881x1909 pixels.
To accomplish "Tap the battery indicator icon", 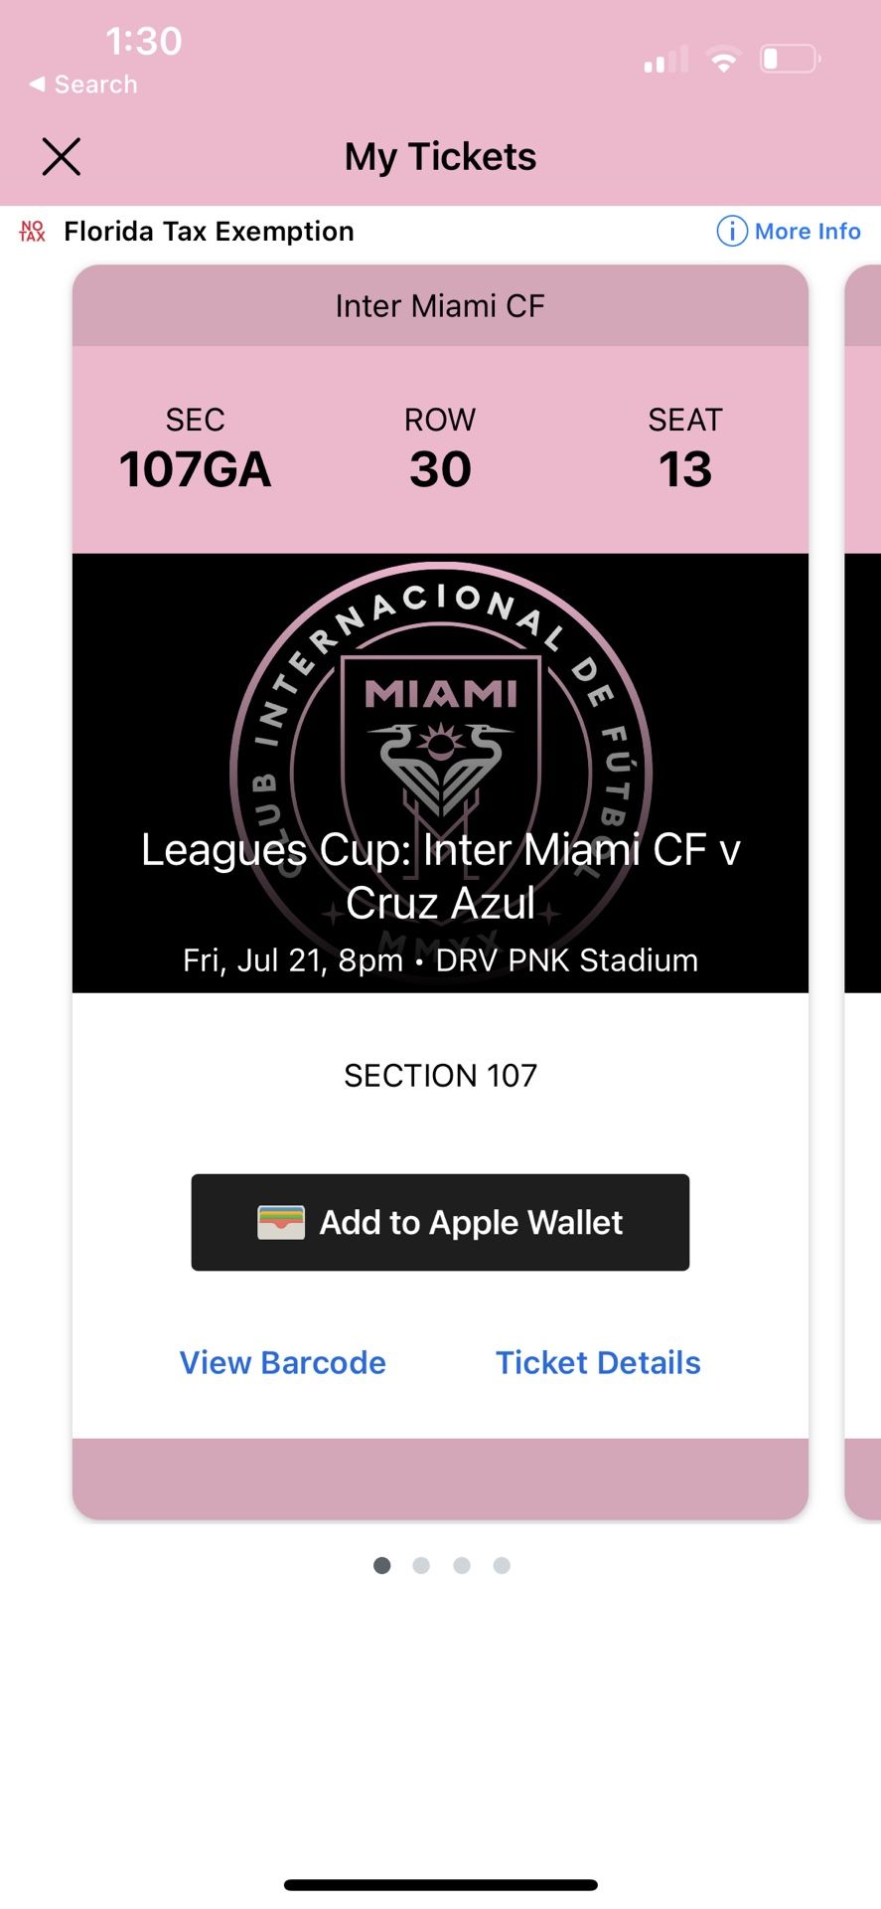I will (790, 58).
